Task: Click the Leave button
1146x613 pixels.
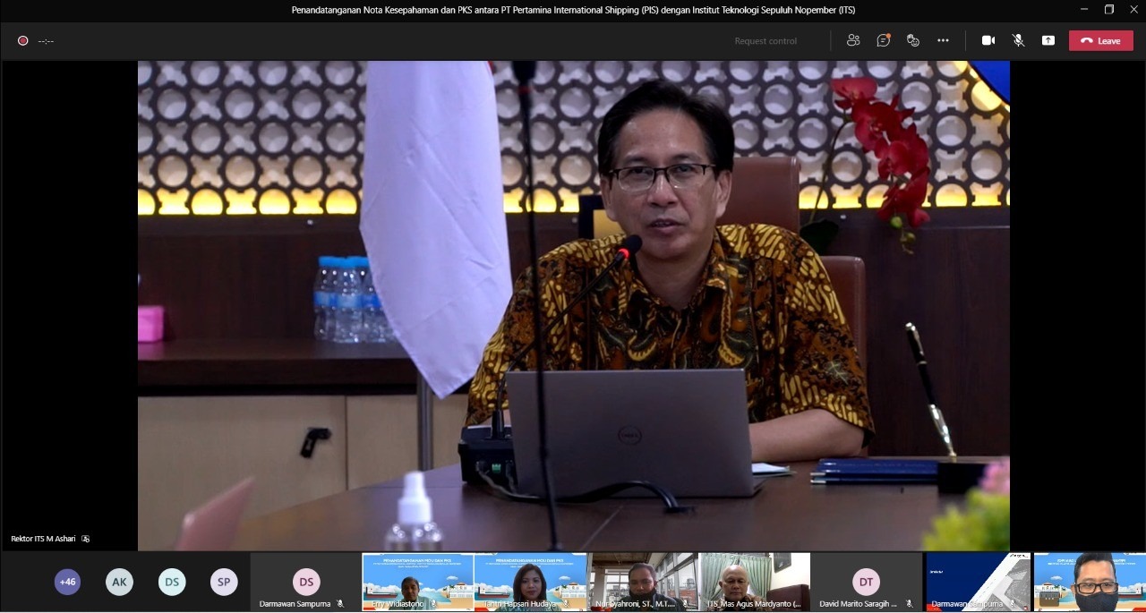Action: 1100,40
